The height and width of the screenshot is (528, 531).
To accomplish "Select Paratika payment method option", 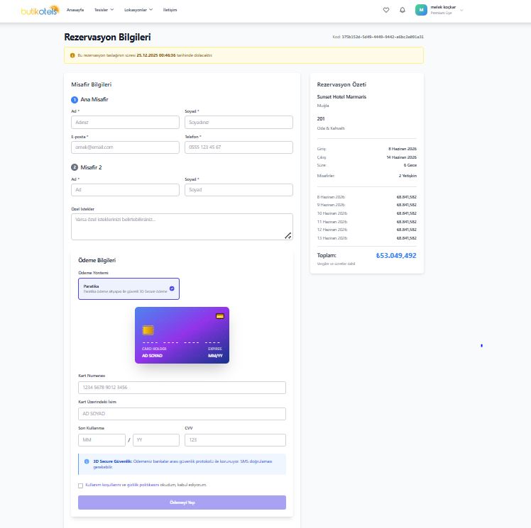I will 128,288.
